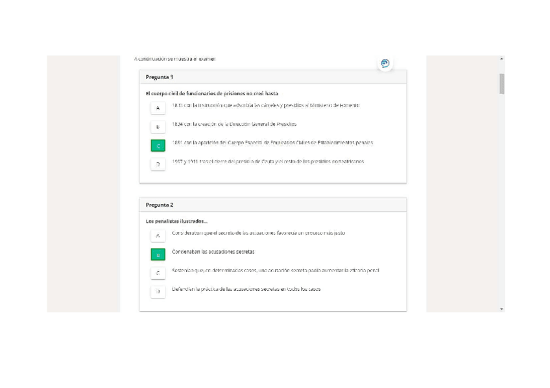Viewport: 550px width, 388px height.
Task: Pick option D in Pregunta 1
Action: click(158, 165)
